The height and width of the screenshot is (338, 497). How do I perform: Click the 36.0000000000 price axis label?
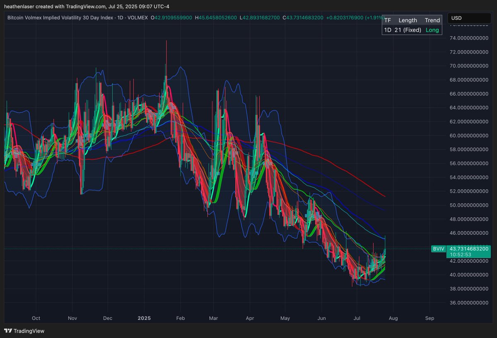[x=469, y=302]
